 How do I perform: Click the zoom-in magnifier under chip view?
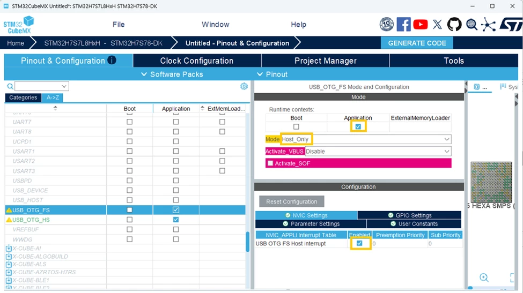coord(484,277)
